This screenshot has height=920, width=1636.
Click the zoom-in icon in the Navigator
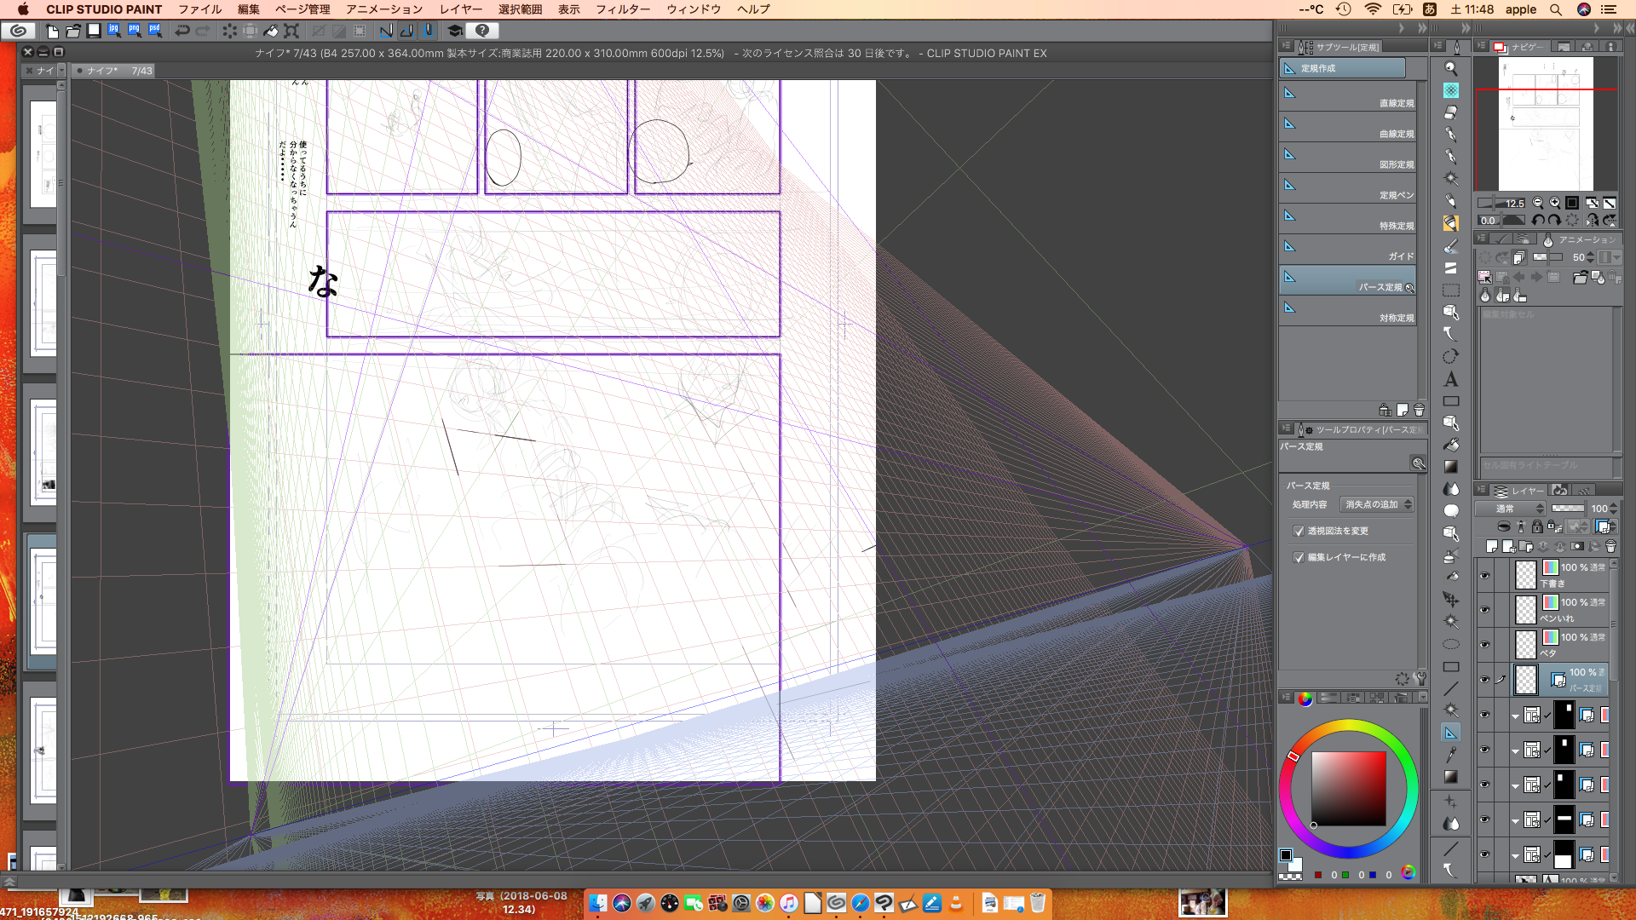1555,203
